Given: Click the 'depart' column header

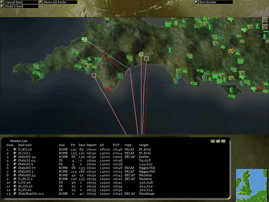Looking at the screenshot, I should [91, 145].
